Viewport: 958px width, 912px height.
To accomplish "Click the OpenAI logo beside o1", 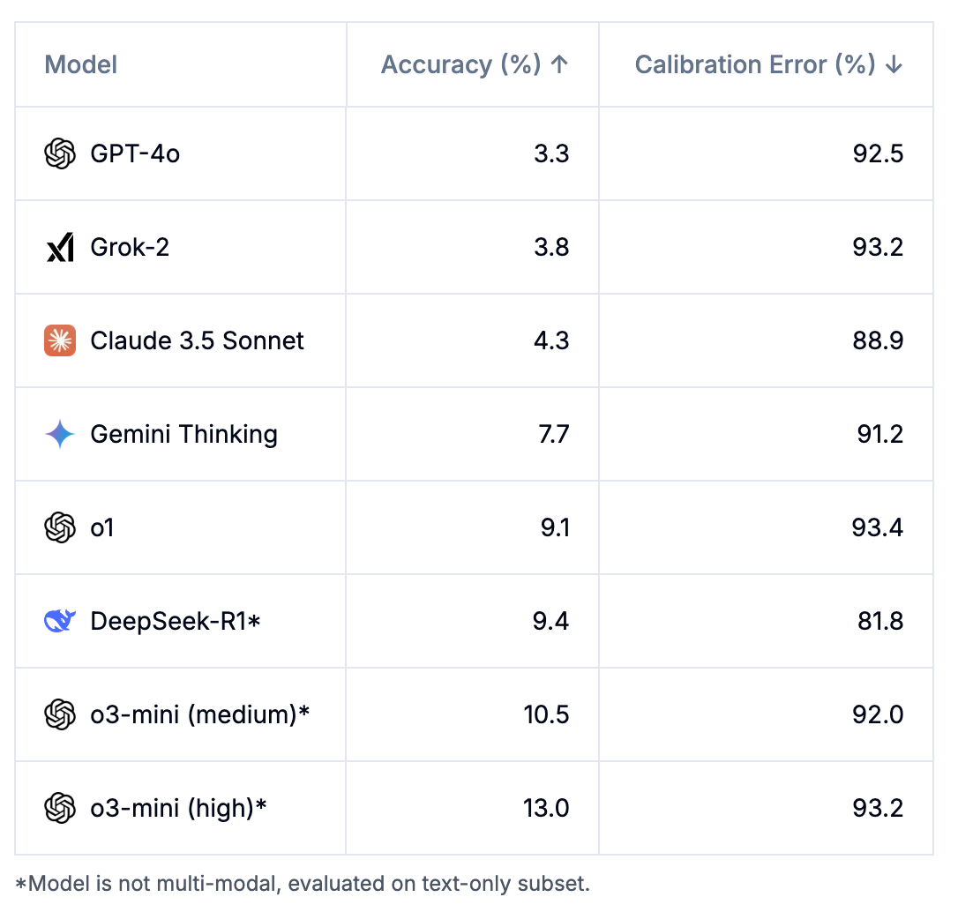I will pyautogui.click(x=60, y=527).
